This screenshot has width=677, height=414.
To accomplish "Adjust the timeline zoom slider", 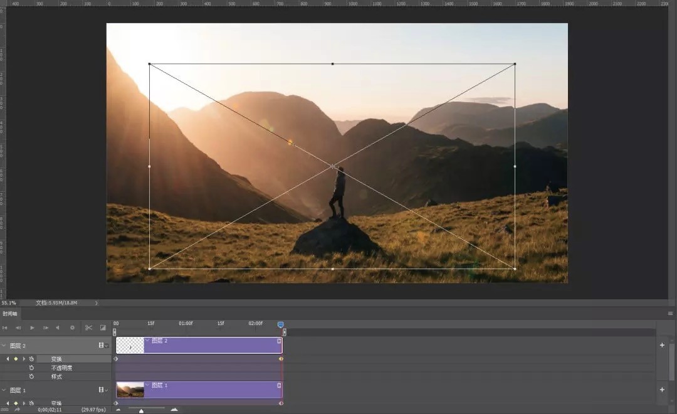I will coord(141,410).
